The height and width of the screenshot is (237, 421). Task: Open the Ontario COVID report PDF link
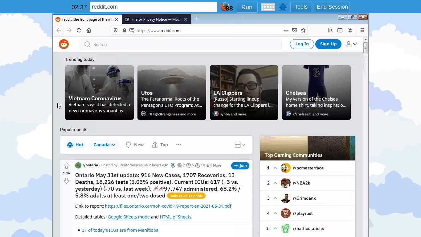(x=168, y=206)
